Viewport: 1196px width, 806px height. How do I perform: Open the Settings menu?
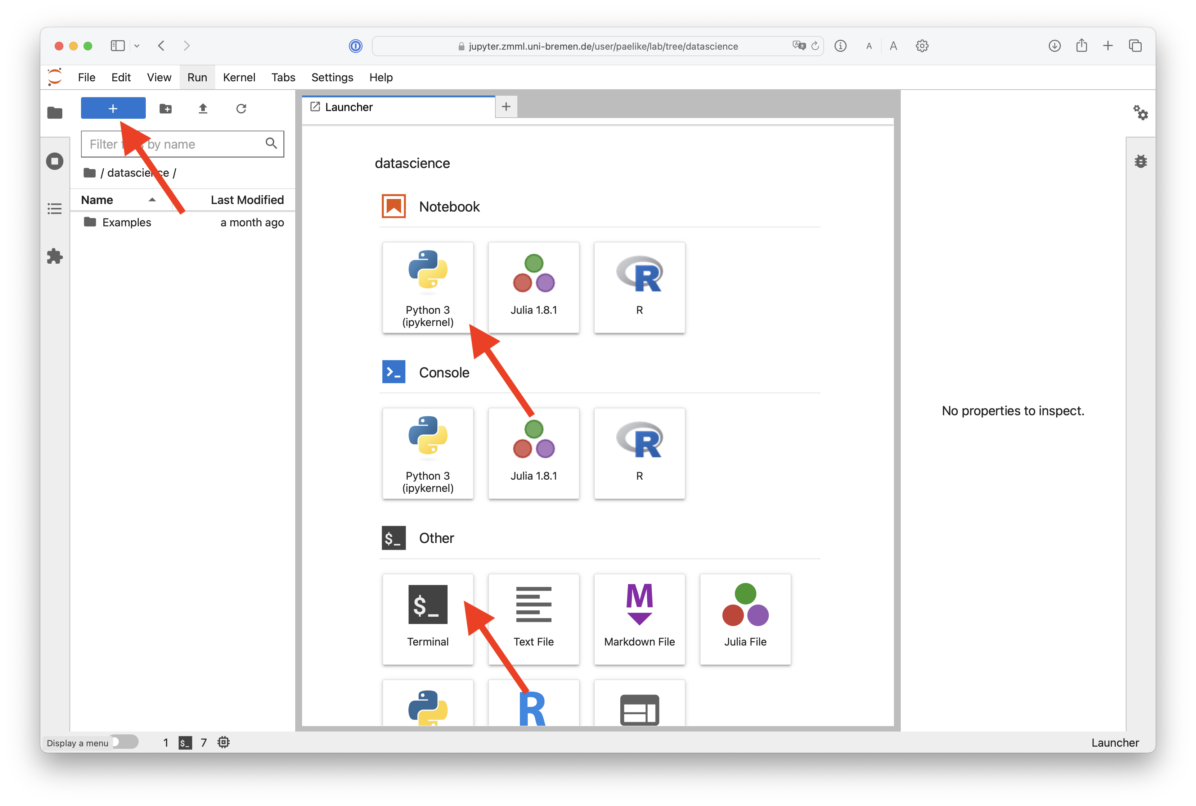(x=332, y=77)
